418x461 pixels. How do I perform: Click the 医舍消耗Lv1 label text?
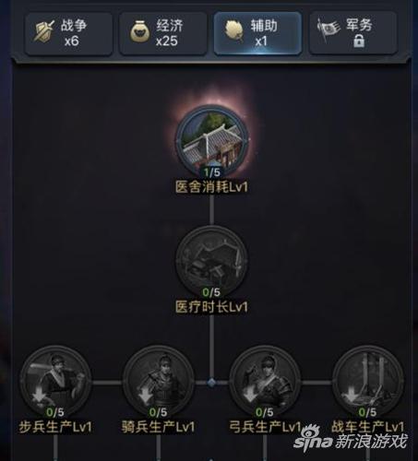pos(211,187)
